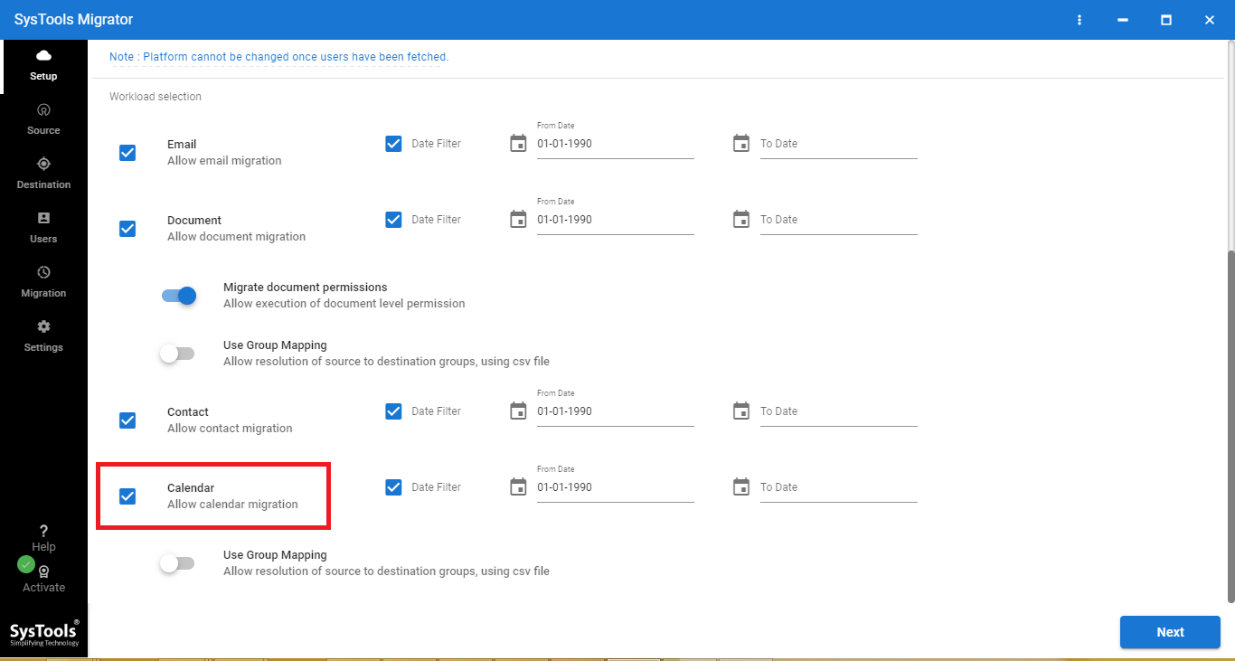Open Settings gear in sidebar

pos(43,326)
